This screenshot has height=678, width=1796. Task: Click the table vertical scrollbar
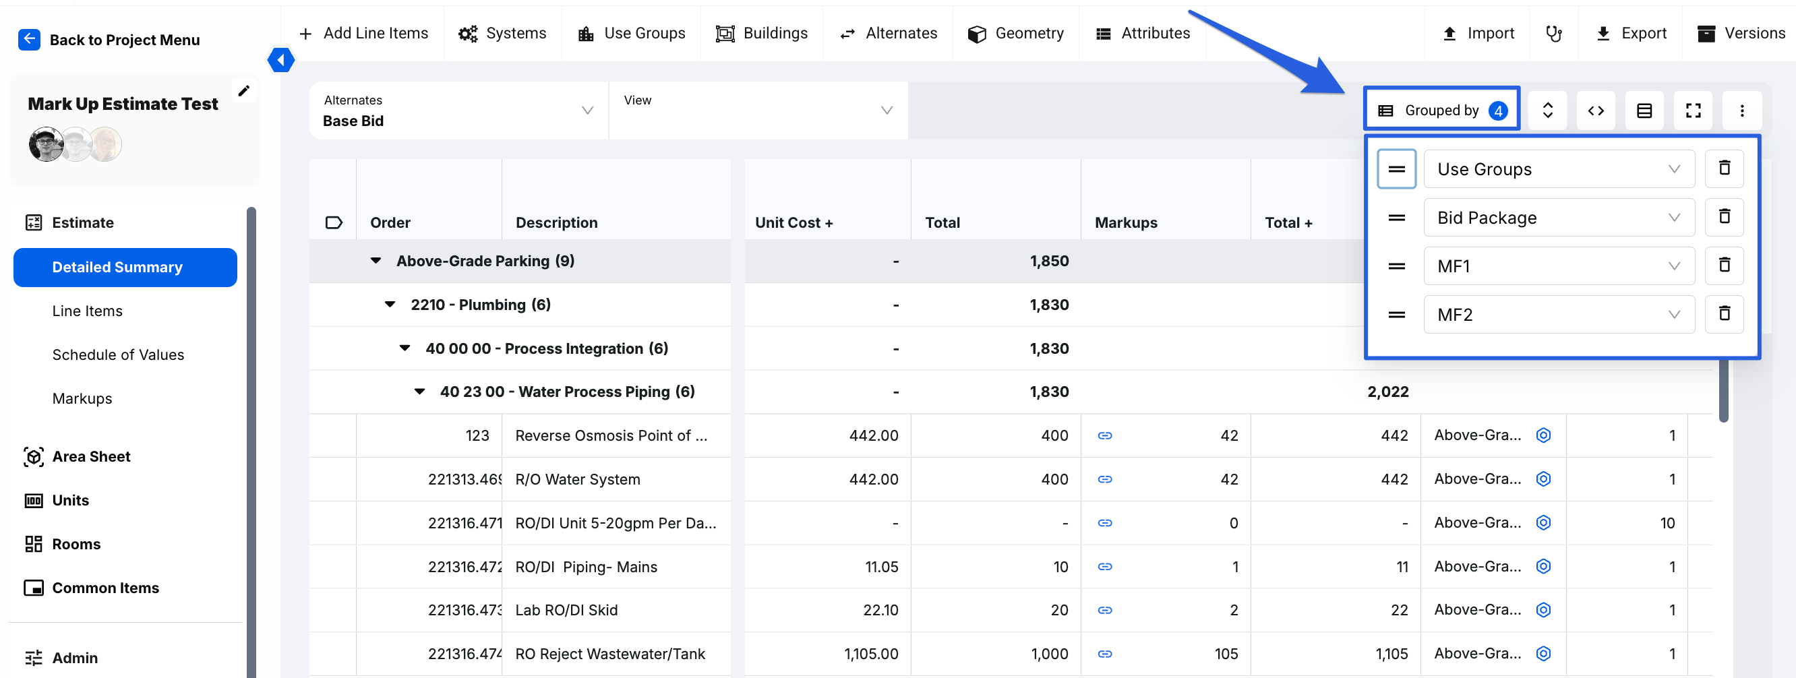click(1723, 390)
